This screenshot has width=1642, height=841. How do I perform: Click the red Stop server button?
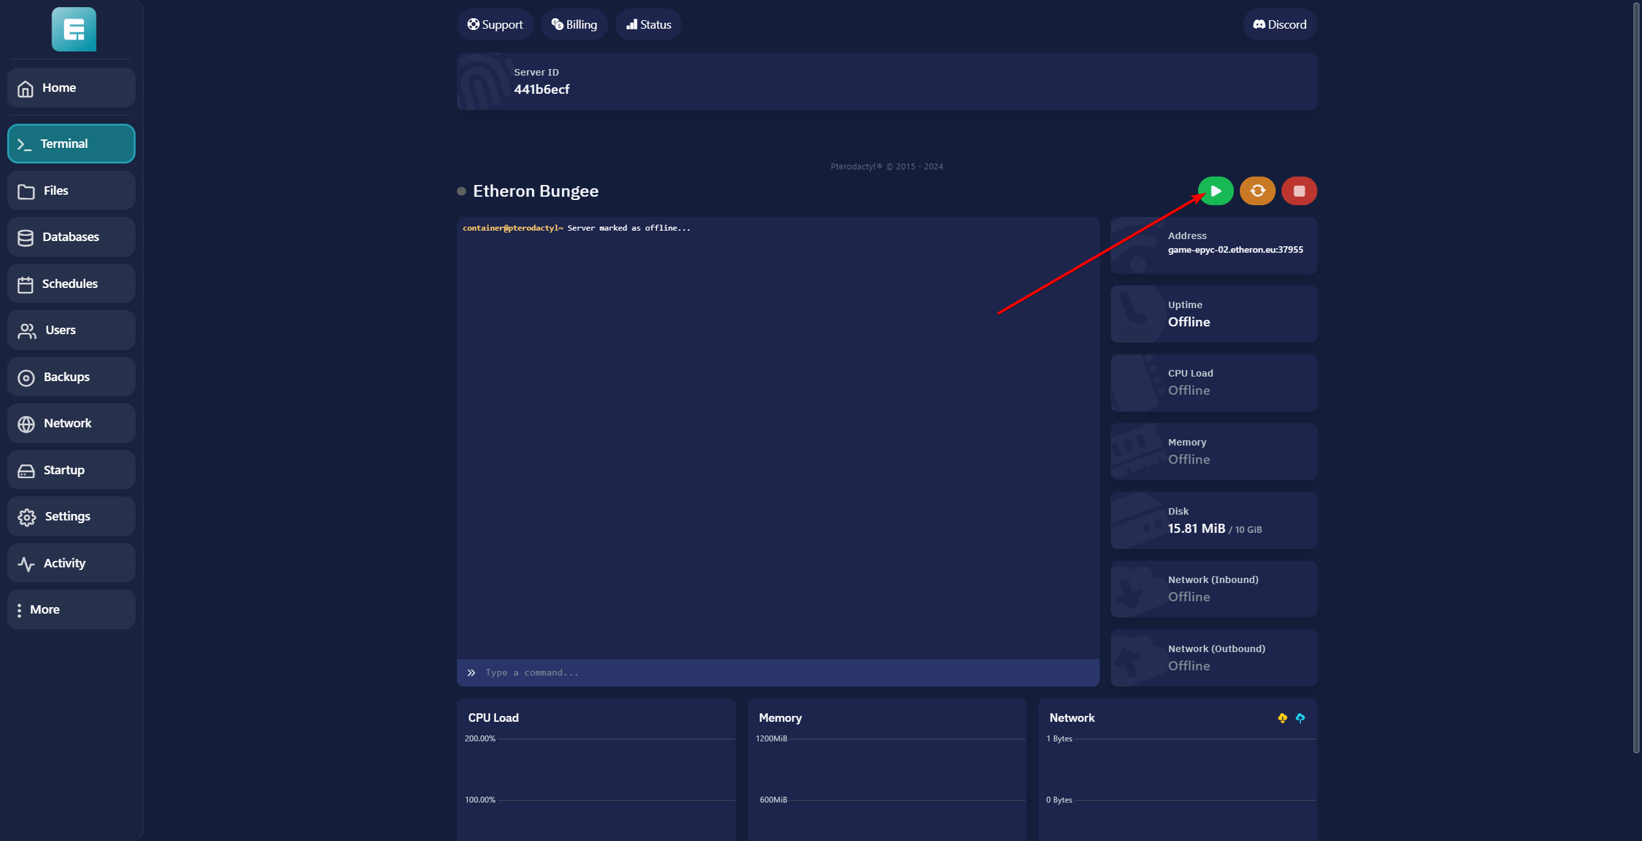tap(1298, 191)
